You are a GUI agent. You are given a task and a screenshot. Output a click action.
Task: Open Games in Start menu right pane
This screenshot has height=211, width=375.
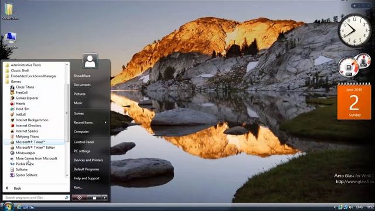coord(79,113)
